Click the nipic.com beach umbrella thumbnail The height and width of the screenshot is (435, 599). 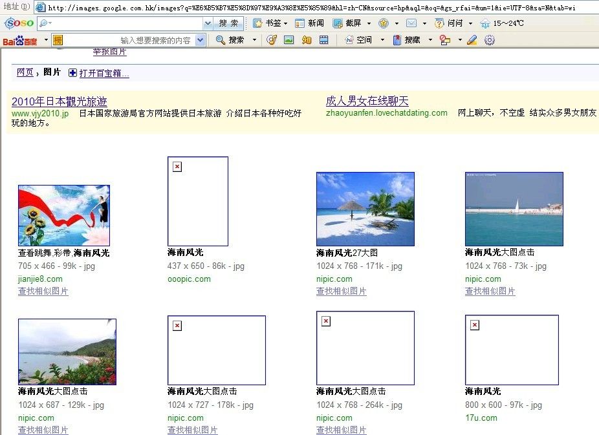coord(365,209)
